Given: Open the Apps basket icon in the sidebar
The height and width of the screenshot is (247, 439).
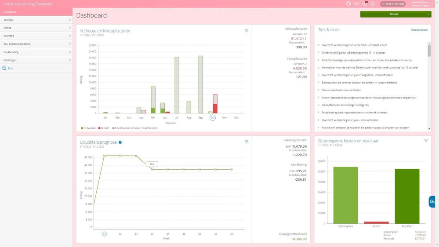Looking at the screenshot, I should tap(4, 68).
